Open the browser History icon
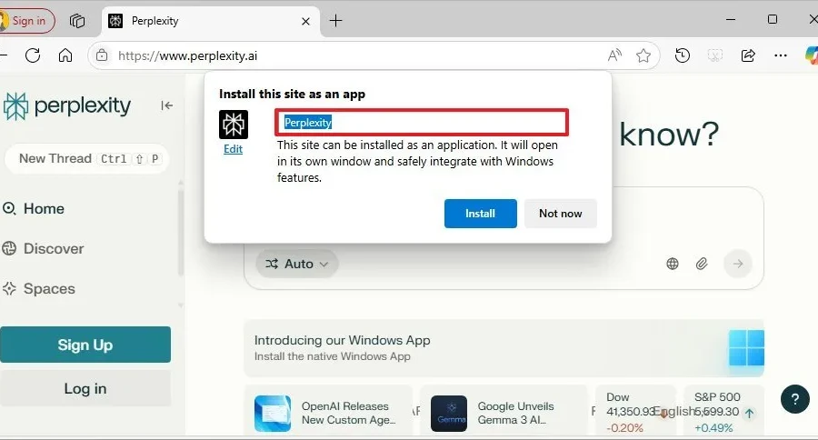The width and height of the screenshot is (818, 440). [682, 55]
